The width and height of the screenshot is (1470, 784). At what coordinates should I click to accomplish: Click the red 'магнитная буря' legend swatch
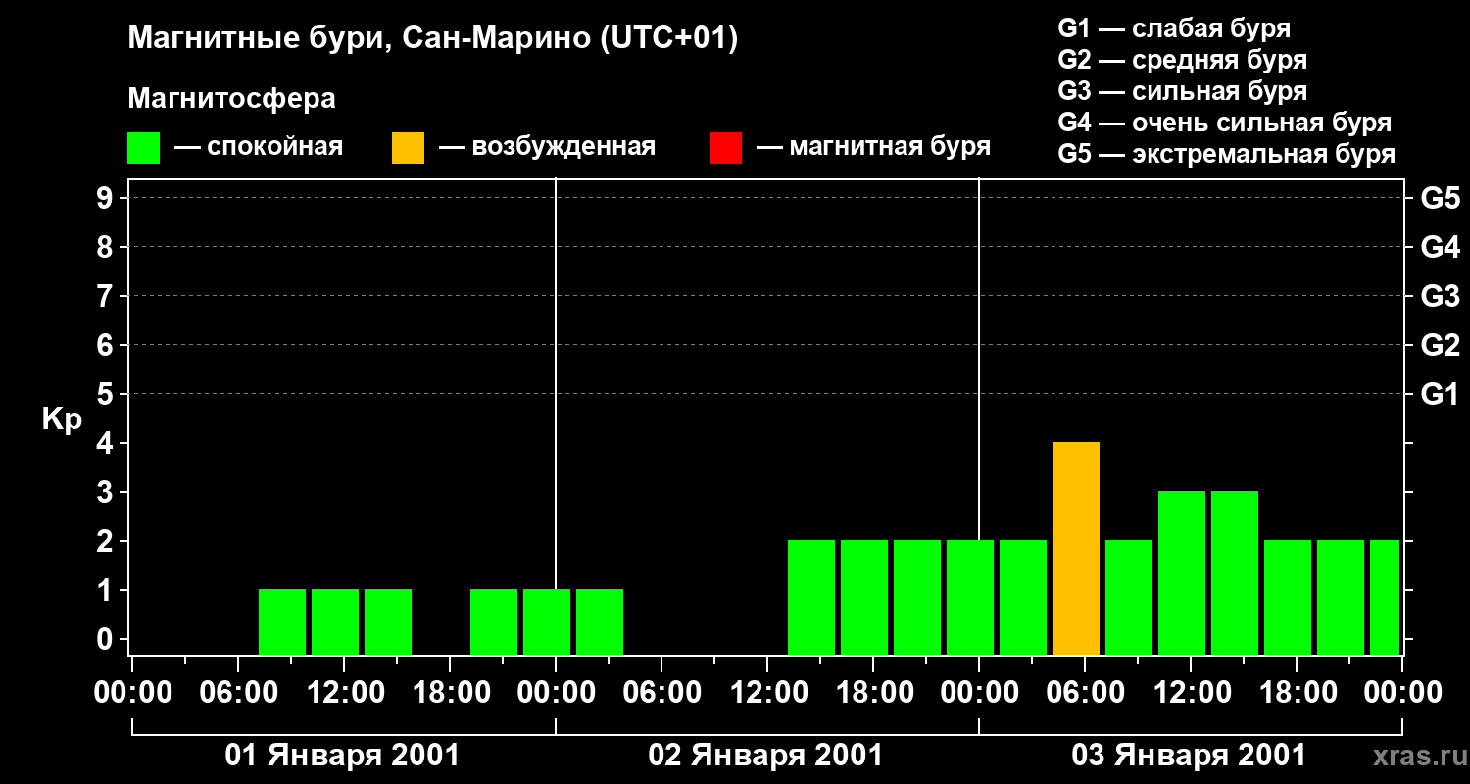725,148
